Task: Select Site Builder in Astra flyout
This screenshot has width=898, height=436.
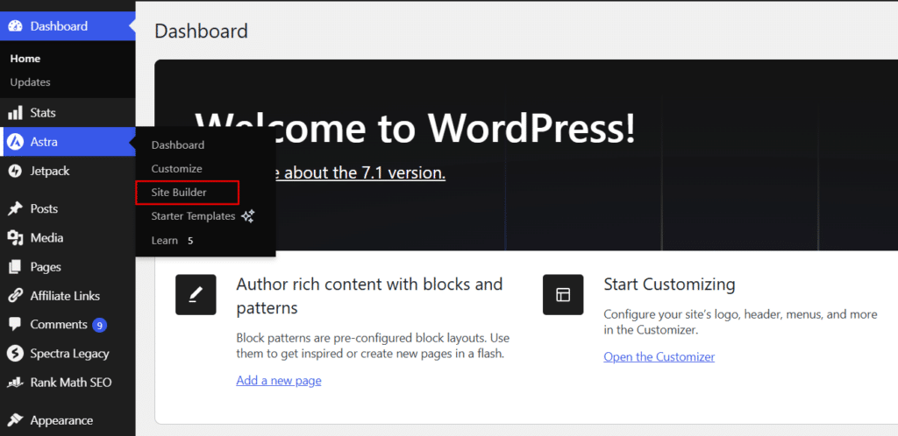Action: click(x=179, y=193)
